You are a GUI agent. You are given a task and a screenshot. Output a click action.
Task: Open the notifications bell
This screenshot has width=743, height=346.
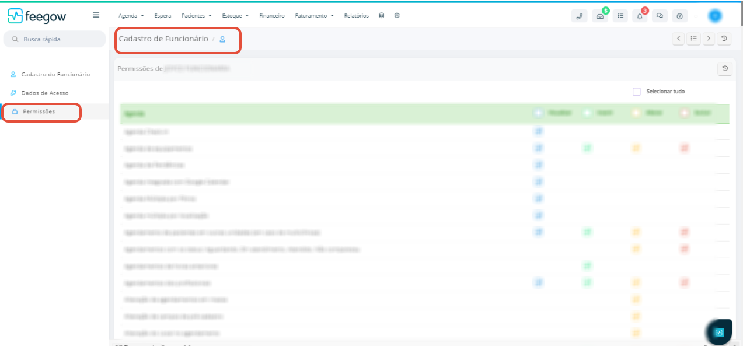coord(640,16)
